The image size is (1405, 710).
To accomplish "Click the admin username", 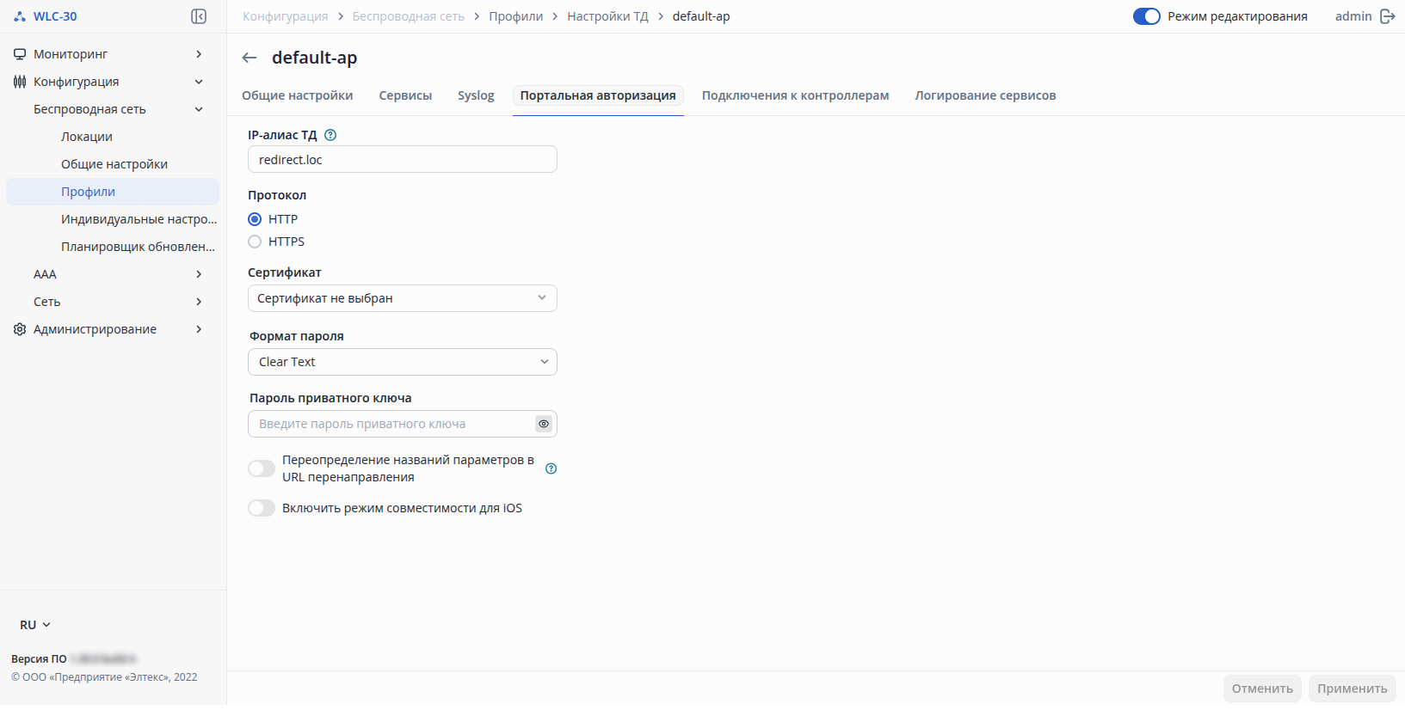I will [1353, 16].
